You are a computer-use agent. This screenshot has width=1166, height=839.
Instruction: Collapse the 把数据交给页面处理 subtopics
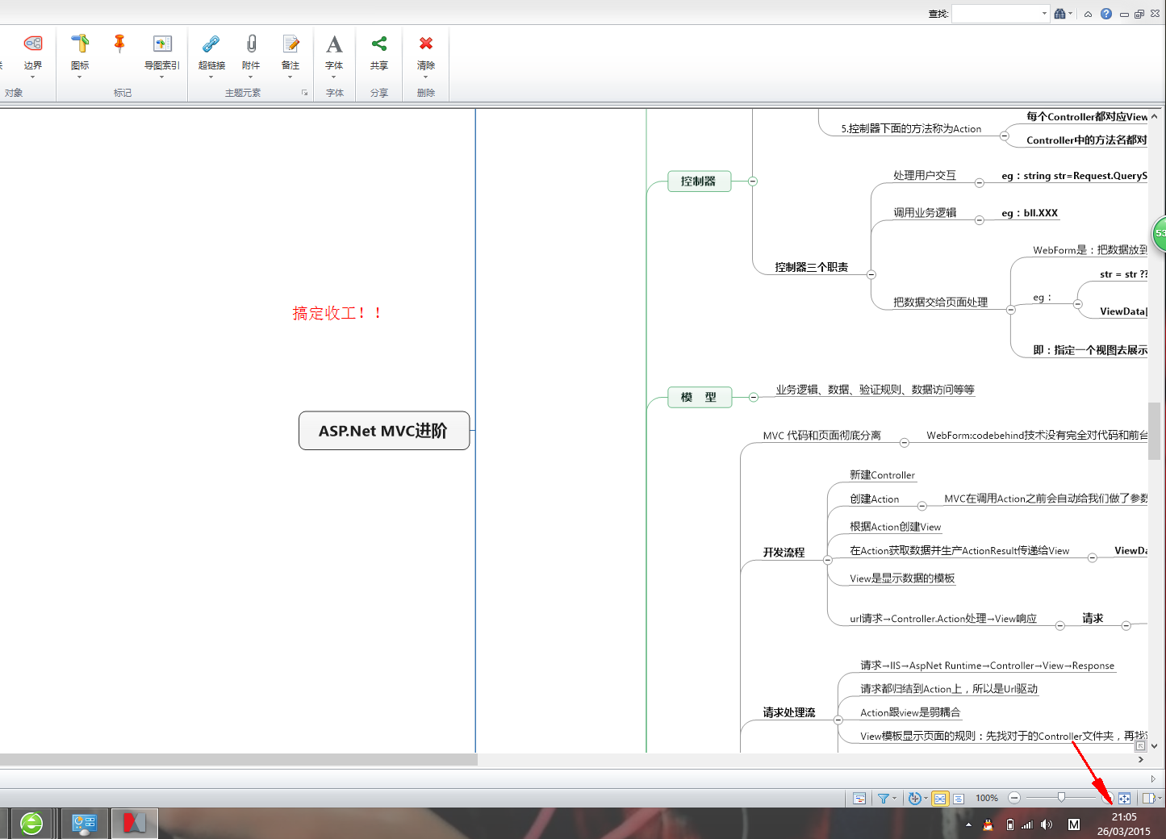click(x=1011, y=309)
